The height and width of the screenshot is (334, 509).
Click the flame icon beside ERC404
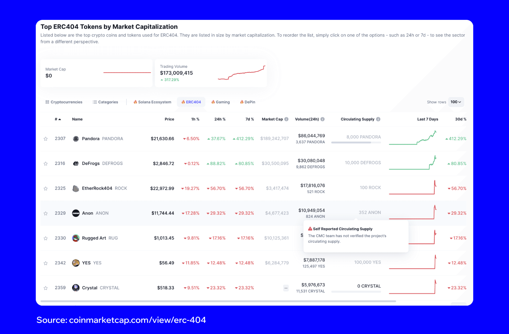tap(183, 102)
